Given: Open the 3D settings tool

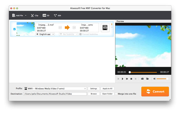Looking at the screenshot, I should click(x=46, y=16).
